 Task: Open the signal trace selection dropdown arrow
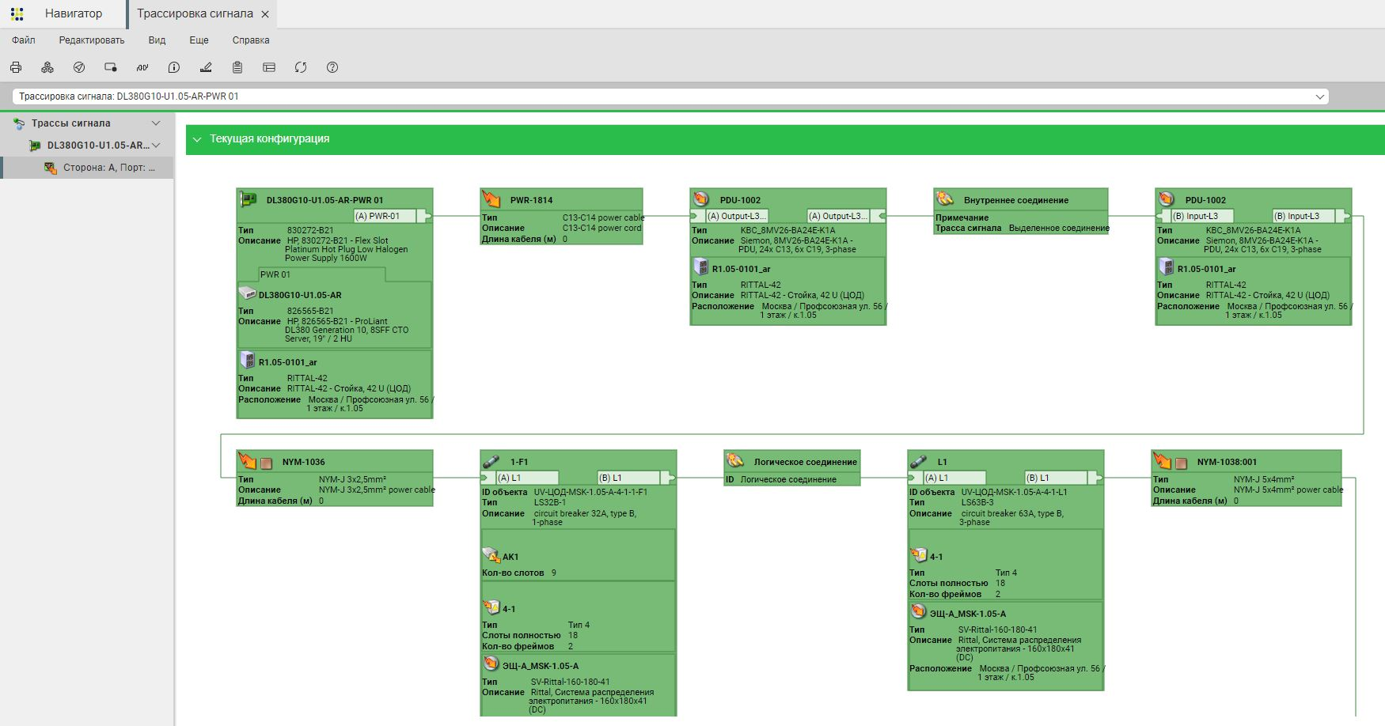(x=1319, y=96)
